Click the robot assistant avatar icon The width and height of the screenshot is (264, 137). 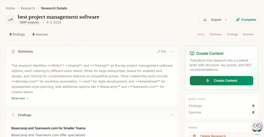(x=257, y=127)
